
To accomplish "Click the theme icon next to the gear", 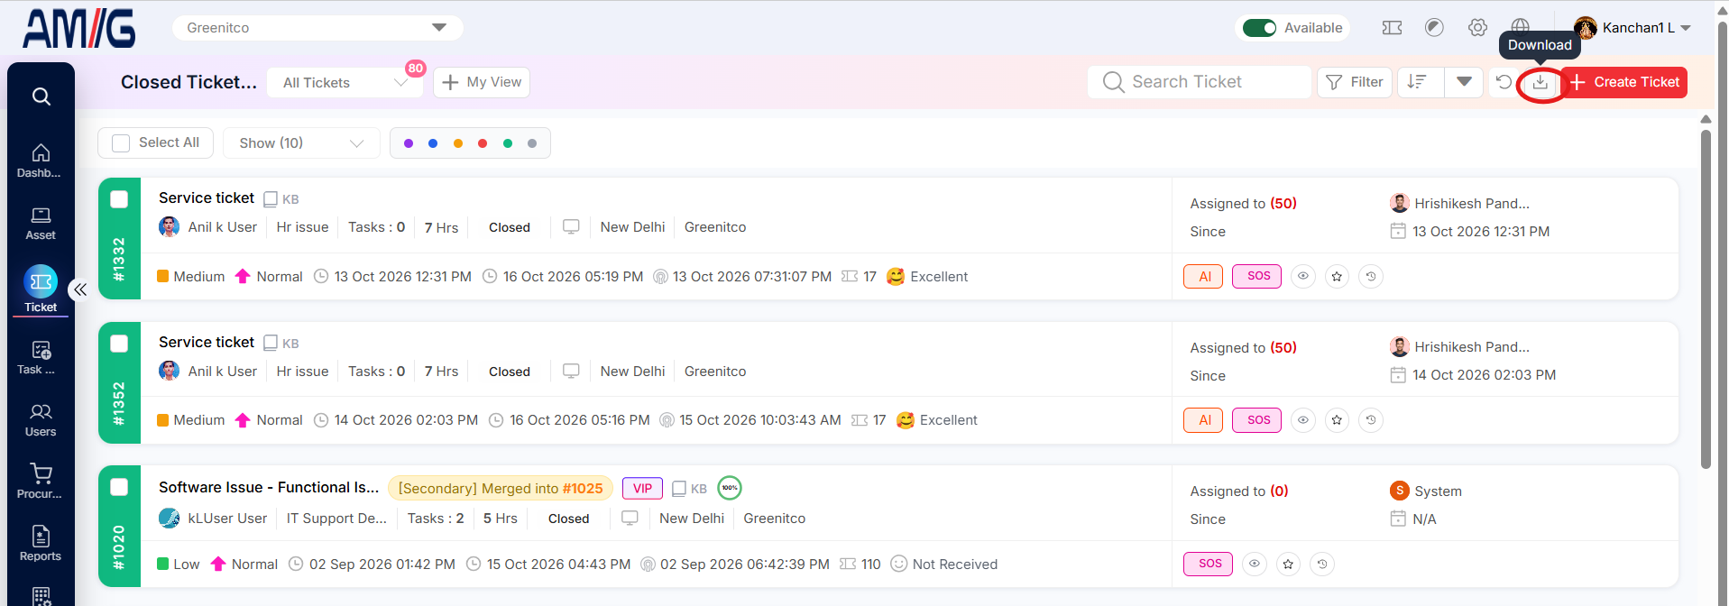I will click(x=1434, y=28).
